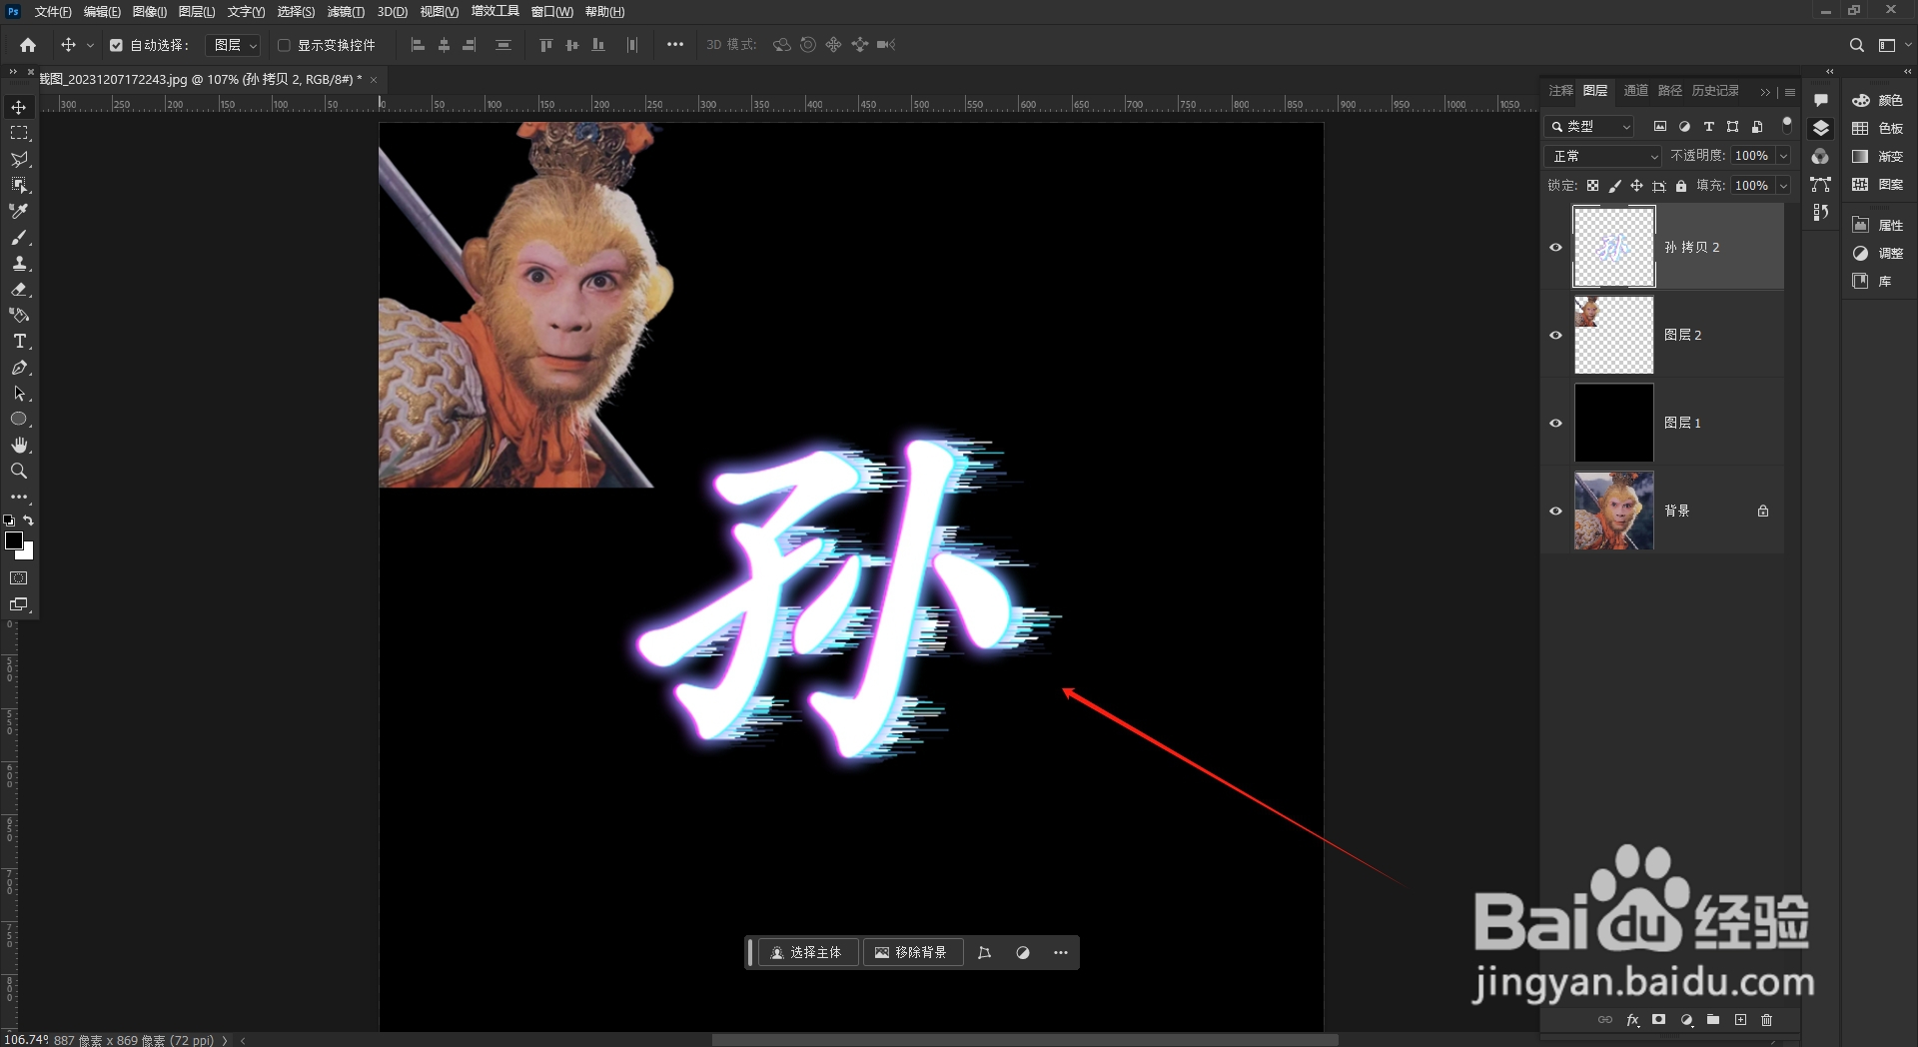This screenshot has height=1047, width=1918.
Task: Enable 显示变换控件
Action: coord(285,44)
